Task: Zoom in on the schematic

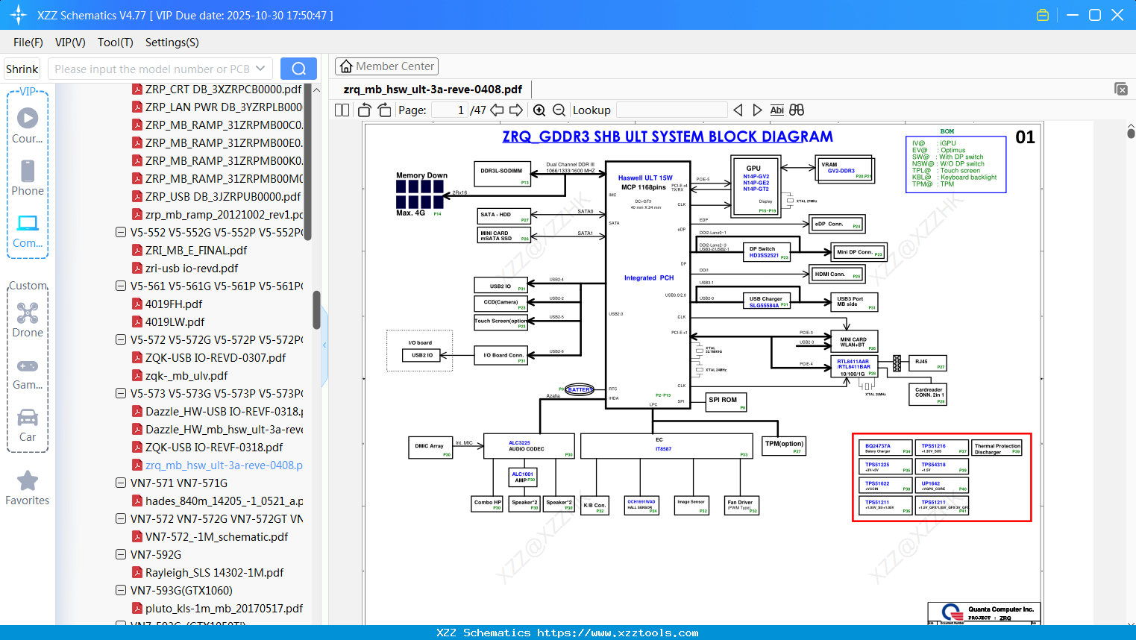Action: [x=539, y=110]
